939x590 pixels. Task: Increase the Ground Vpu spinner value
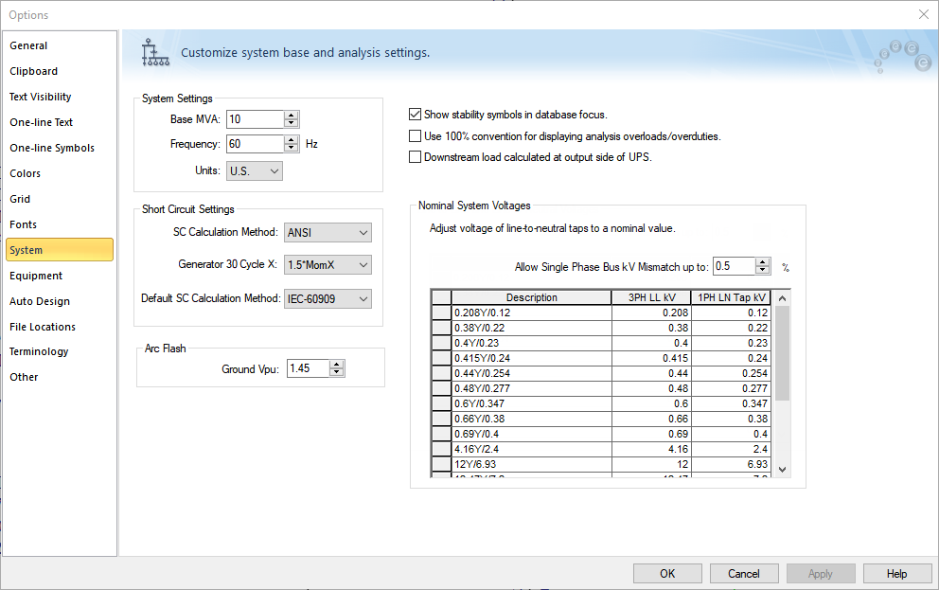tap(337, 364)
